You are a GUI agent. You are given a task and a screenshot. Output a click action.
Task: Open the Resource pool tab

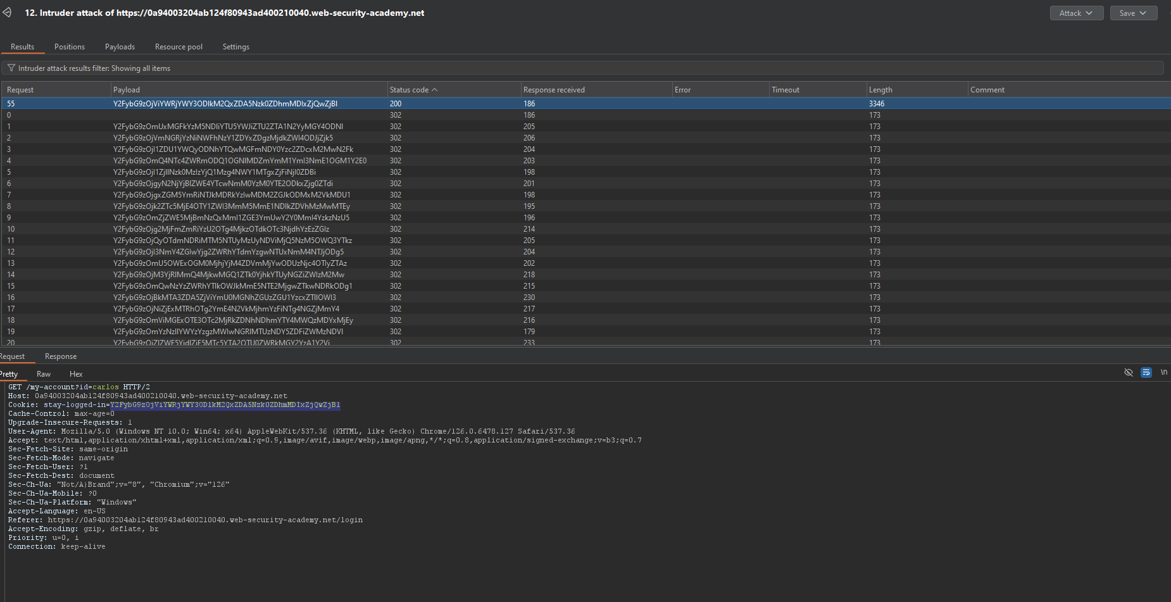coord(178,47)
